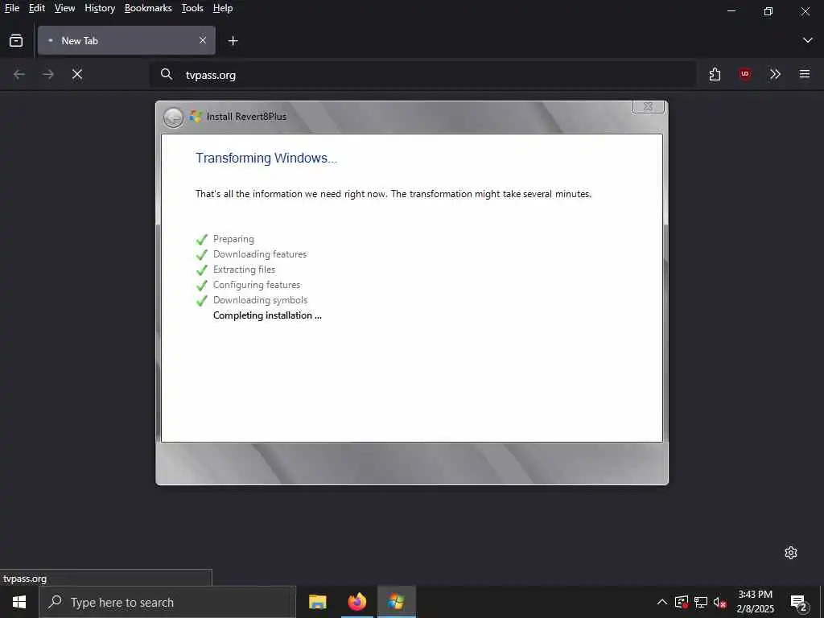Select the New Tab tab
Viewport: 824px width, 618px height.
(126, 40)
